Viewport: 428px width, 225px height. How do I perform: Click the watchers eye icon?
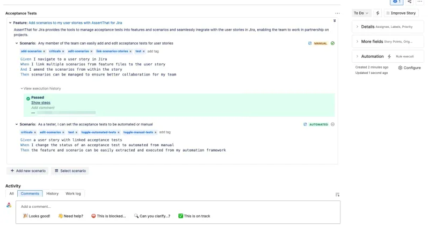pyautogui.click(x=397, y=2)
